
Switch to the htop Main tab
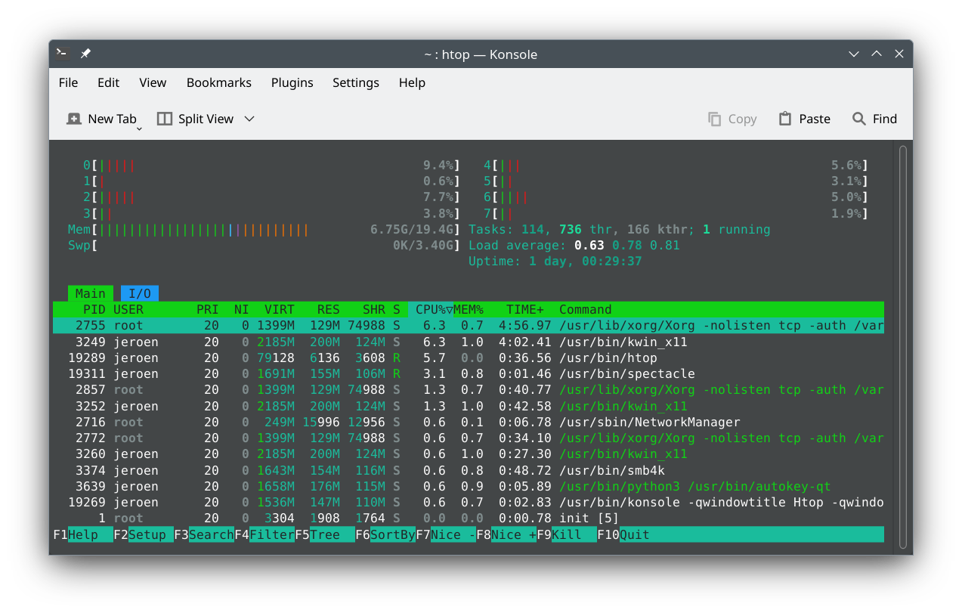point(91,293)
